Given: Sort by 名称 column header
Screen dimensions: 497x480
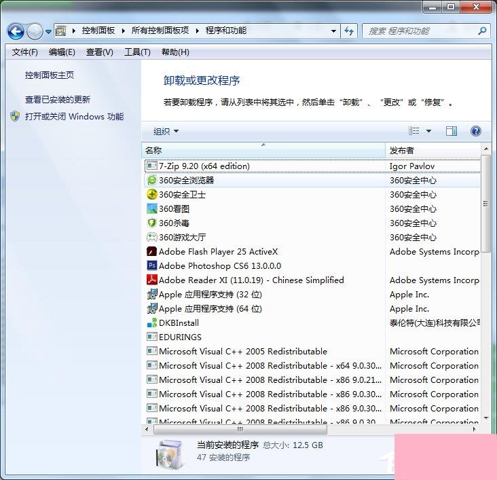Looking at the screenshot, I should [x=263, y=150].
